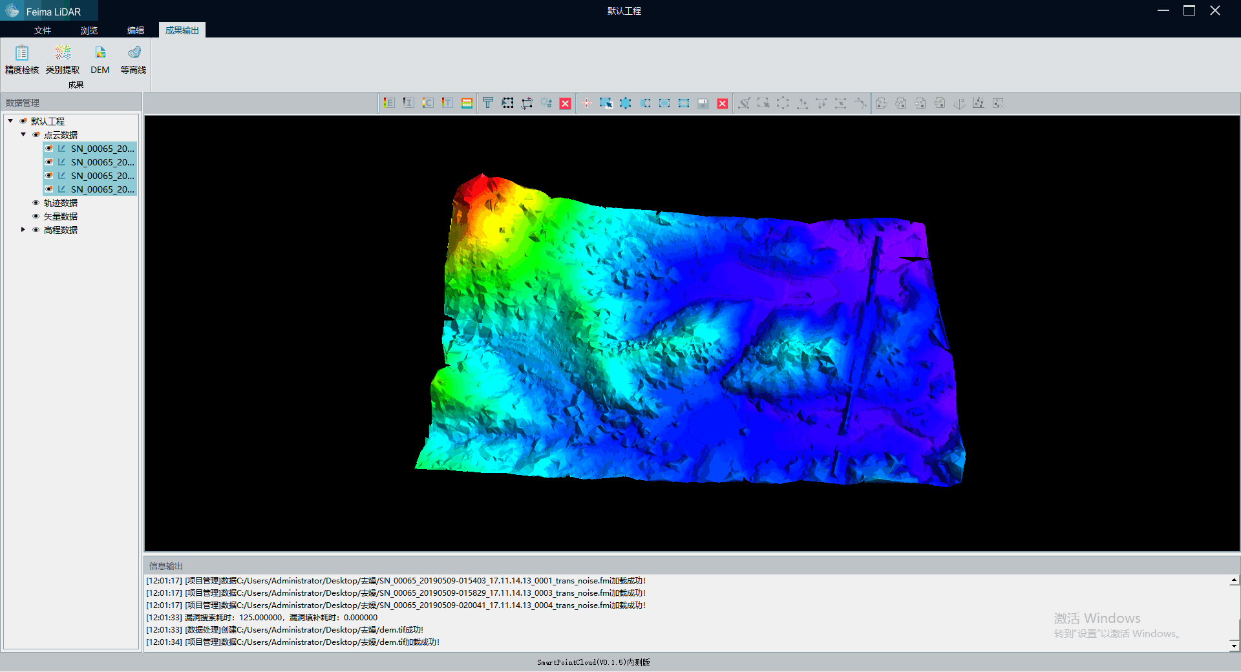
Task: Open the 浏览 menu
Action: [x=89, y=30]
